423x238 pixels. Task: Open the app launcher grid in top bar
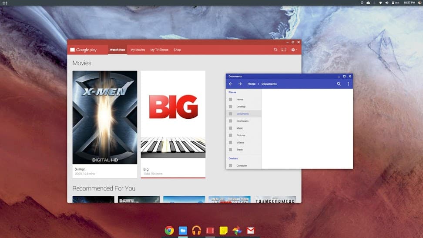[5, 3]
